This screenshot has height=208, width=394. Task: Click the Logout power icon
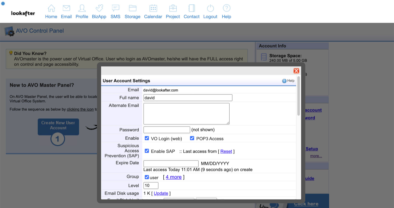pyautogui.click(x=210, y=8)
